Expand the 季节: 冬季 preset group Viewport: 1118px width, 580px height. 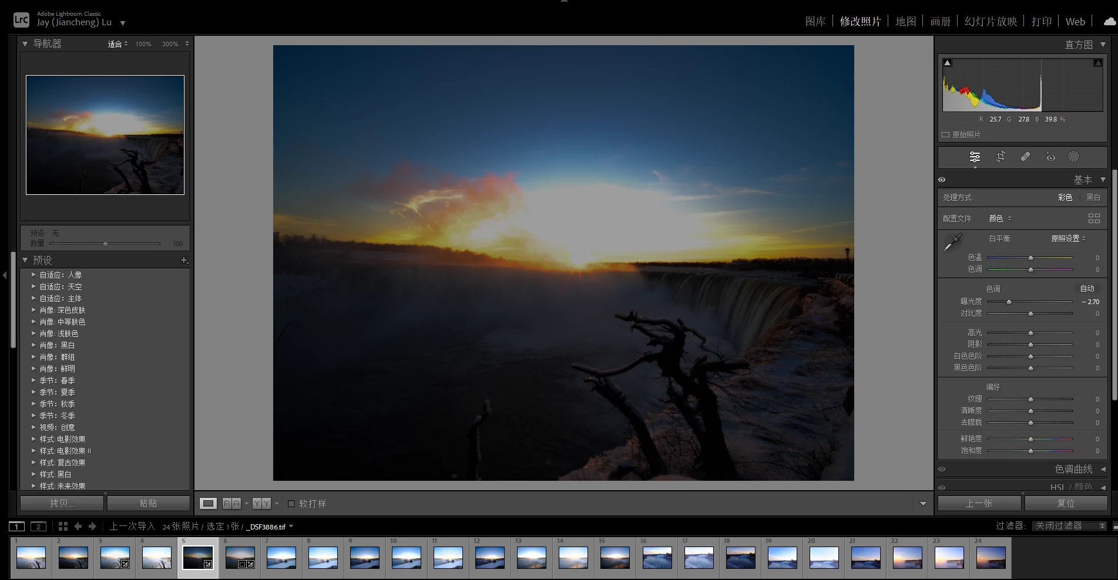click(x=33, y=416)
